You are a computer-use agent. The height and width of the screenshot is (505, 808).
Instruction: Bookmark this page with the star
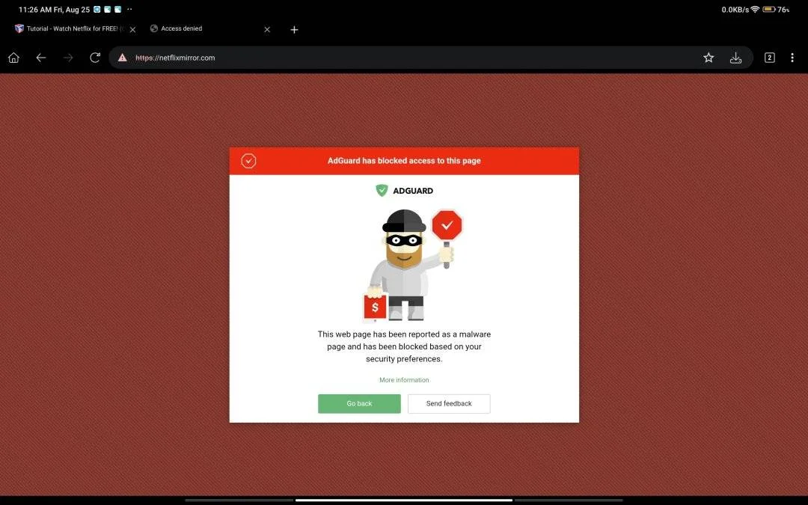click(x=708, y=58)
